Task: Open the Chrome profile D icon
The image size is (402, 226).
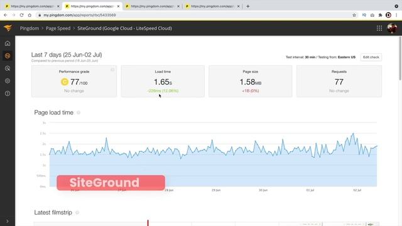Action: 388,15
